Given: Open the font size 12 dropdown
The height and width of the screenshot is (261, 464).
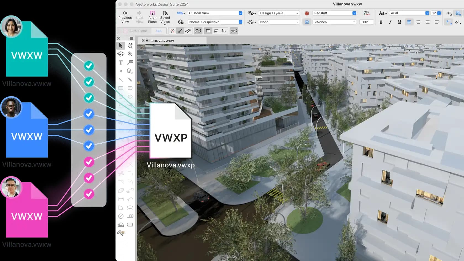Looking at the screenshot, I should tap(436, 13).
